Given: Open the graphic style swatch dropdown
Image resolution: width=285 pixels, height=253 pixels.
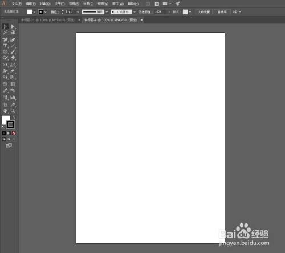Looking at the screenshot, I should pos(190,12).
